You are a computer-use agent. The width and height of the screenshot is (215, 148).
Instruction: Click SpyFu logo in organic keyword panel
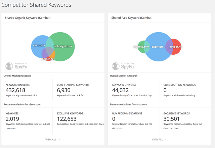16,66
